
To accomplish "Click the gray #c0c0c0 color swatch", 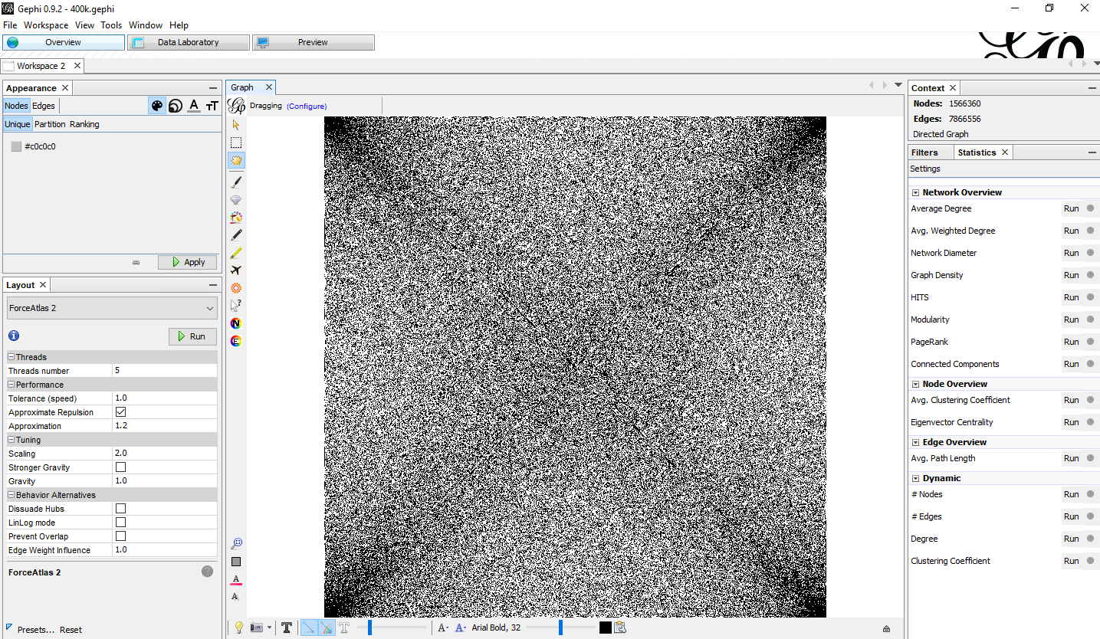I will [x=16, y=146].
